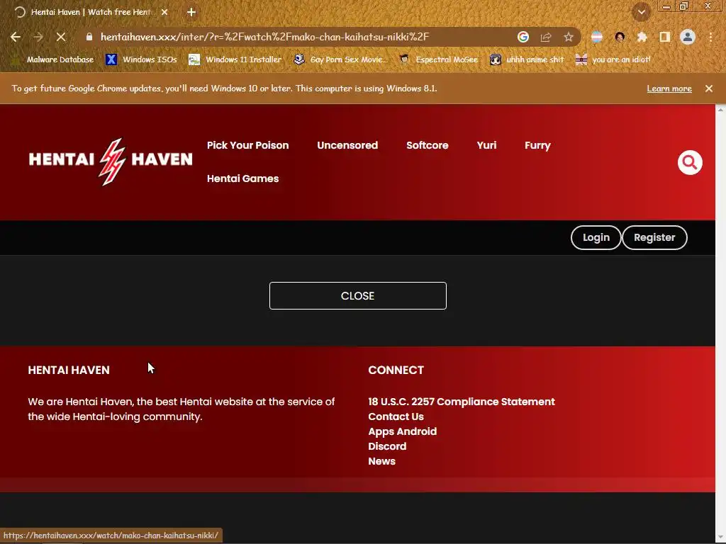Viewport: 726px width, 544px height.
Task: Open the Discord link
Action: pyautogui.click(x=387, y=446)
